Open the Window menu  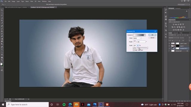(44, 1)
